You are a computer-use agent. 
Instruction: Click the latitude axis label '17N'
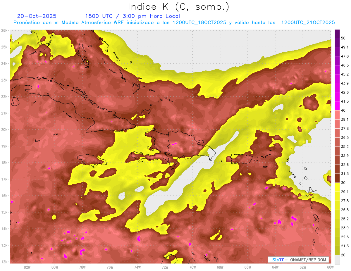coord(4,179)
